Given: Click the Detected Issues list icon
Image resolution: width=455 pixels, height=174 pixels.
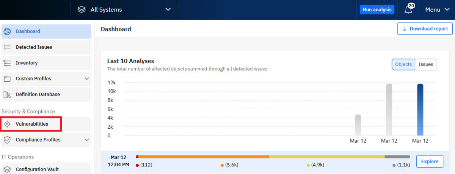Looking at the screenshot, I should click(7, 47).
